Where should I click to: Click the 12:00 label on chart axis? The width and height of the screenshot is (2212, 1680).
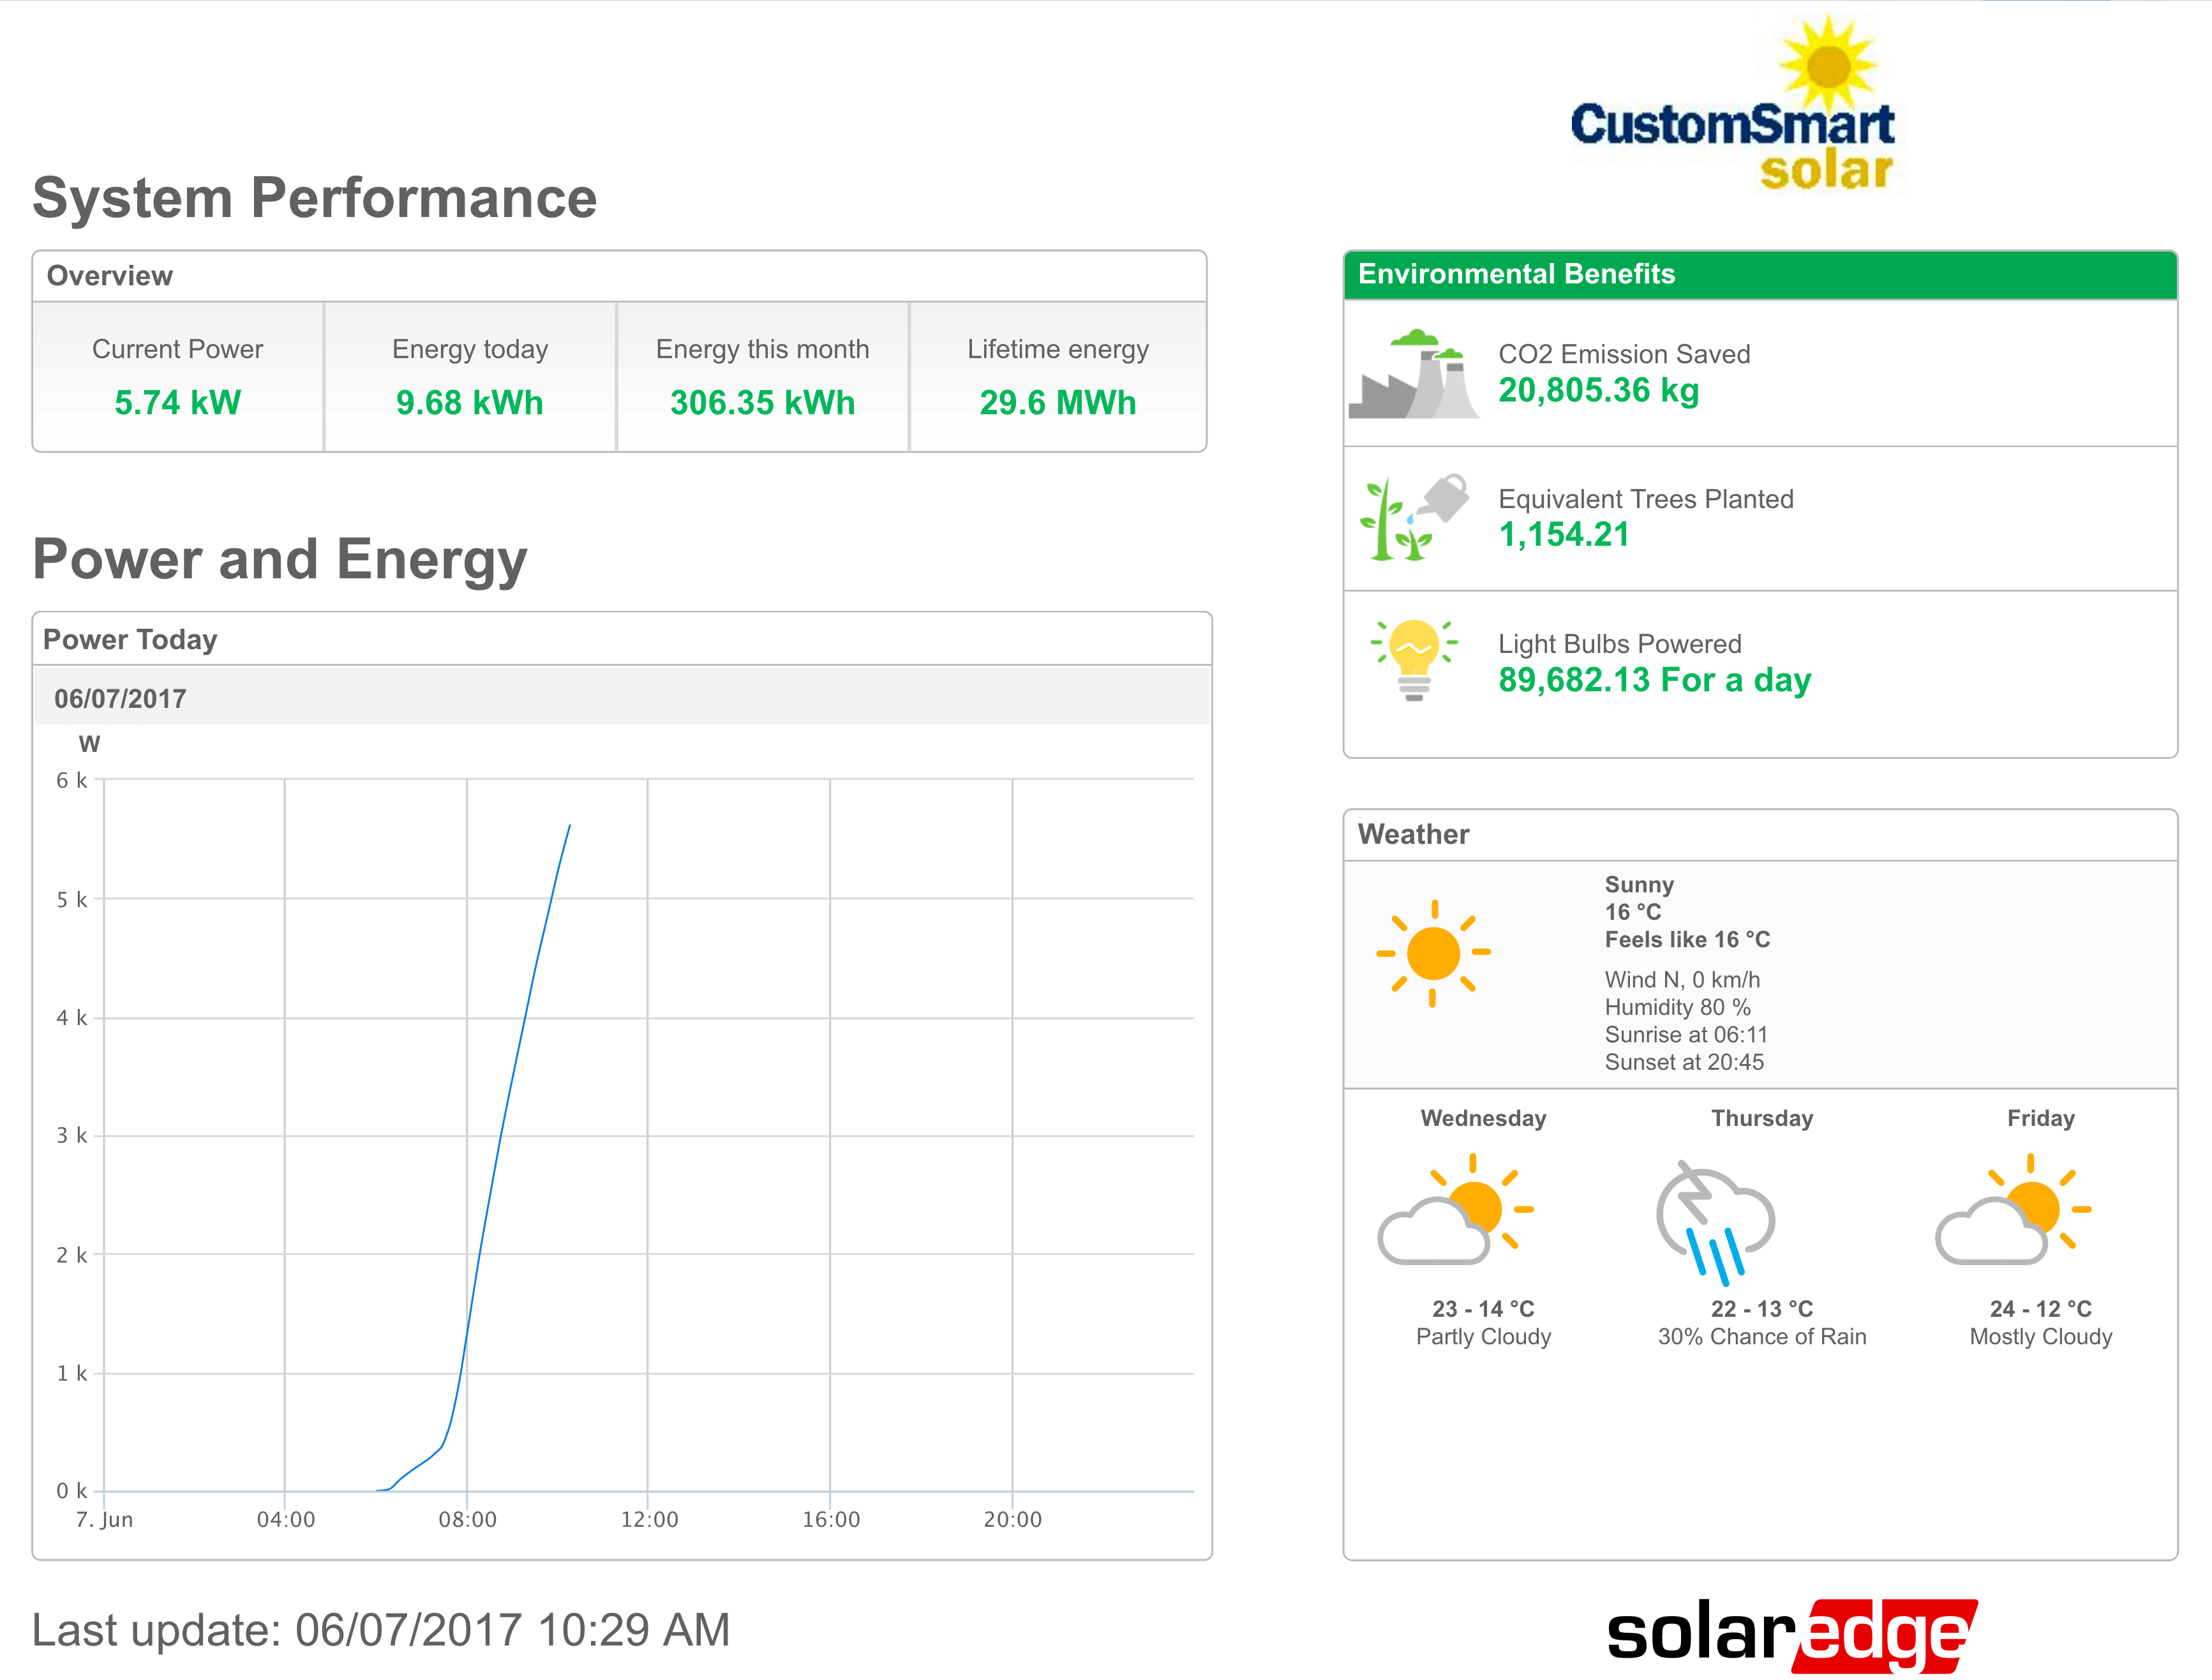pos(649,1519)
